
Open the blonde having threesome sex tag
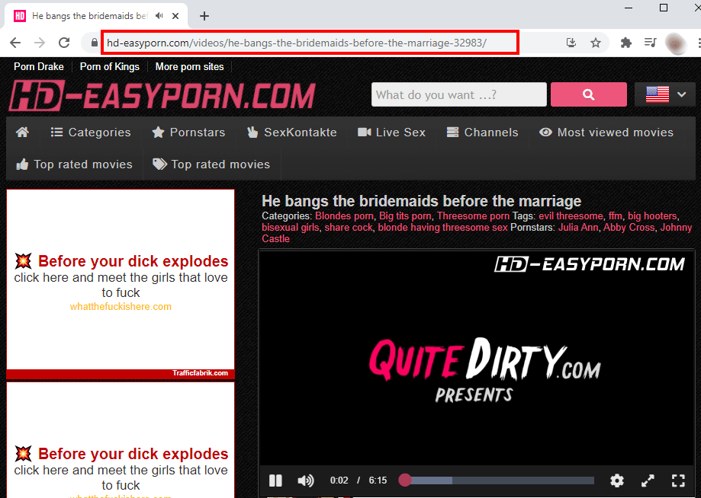(x=442, y=228)
